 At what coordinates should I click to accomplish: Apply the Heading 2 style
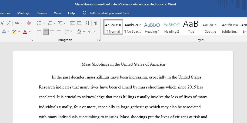point(172,27)
